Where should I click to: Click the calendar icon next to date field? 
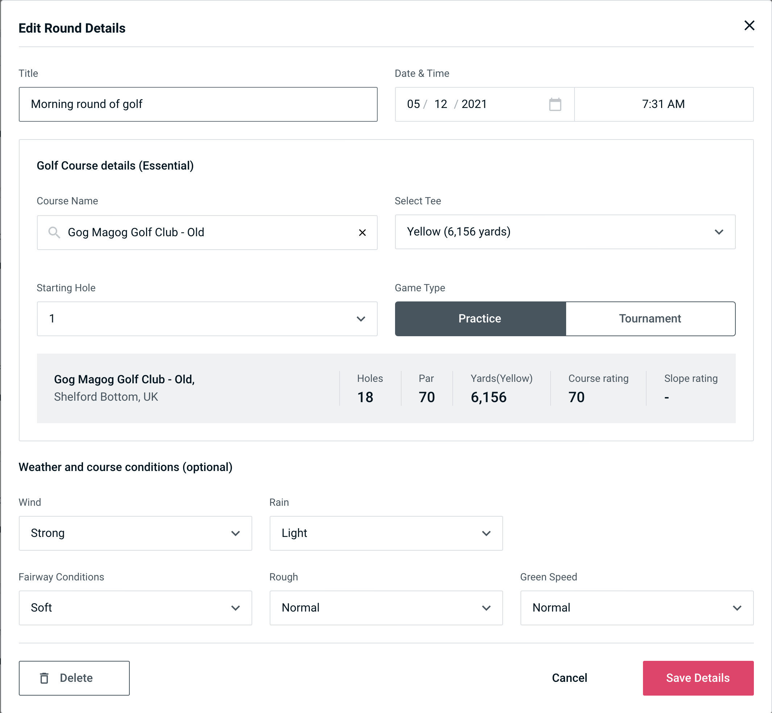coord(554,104)
